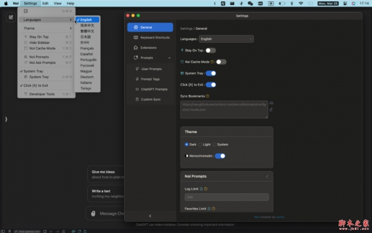Click the Give me ideas suggestion card
The height and width of the screenshot is (233, 372).
[x=106, y=175]
